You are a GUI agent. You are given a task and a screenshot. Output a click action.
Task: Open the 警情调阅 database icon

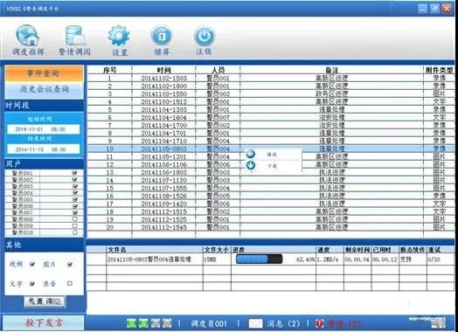tap(75, 36)
